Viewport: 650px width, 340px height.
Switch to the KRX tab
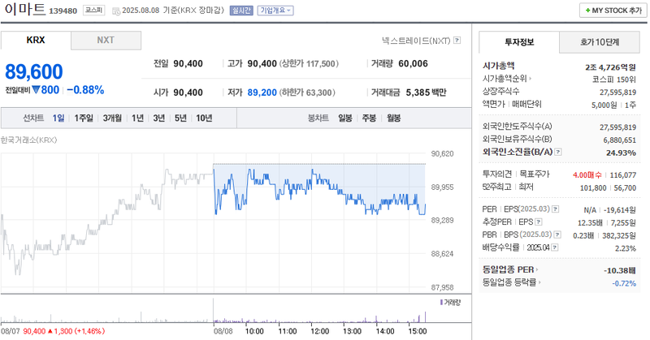tap(36, 41)
